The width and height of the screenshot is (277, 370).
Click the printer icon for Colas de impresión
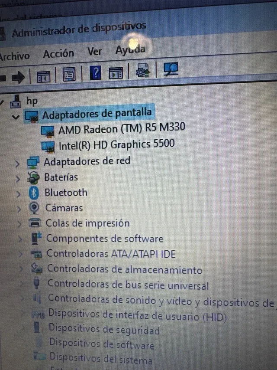(x=35, y=223)
